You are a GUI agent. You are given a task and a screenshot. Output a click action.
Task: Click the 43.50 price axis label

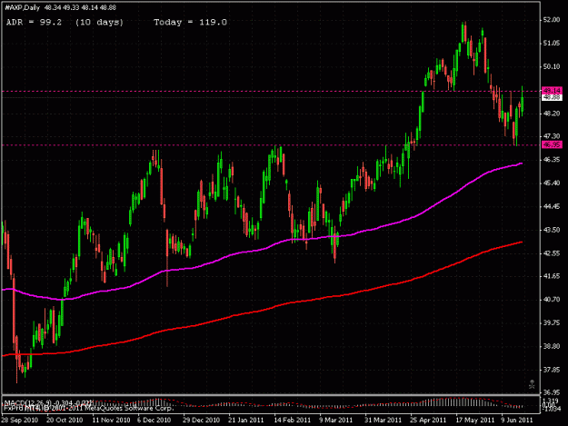coord(552,230)
